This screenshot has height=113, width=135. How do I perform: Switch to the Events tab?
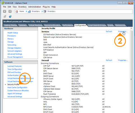tap(111, 25)
